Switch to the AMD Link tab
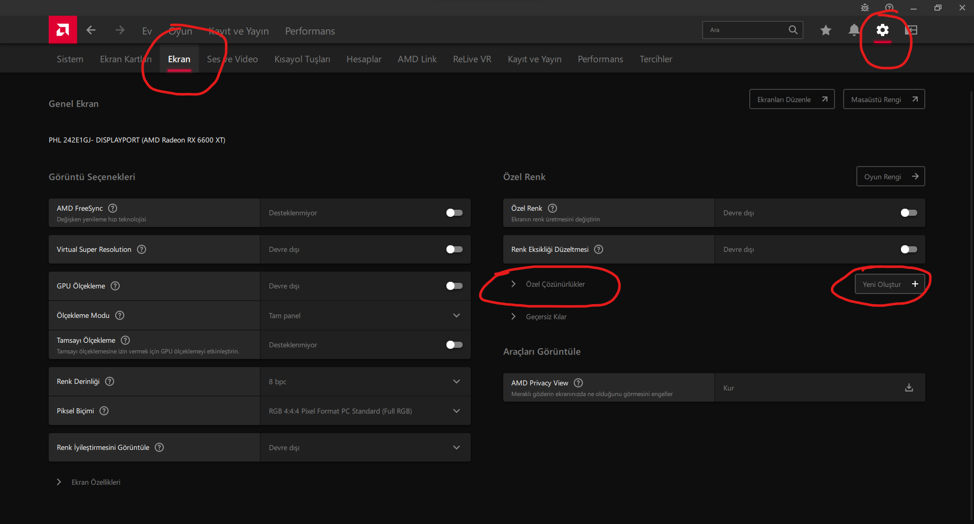Viewport: 974px width, 524px height. coord(417,59)
